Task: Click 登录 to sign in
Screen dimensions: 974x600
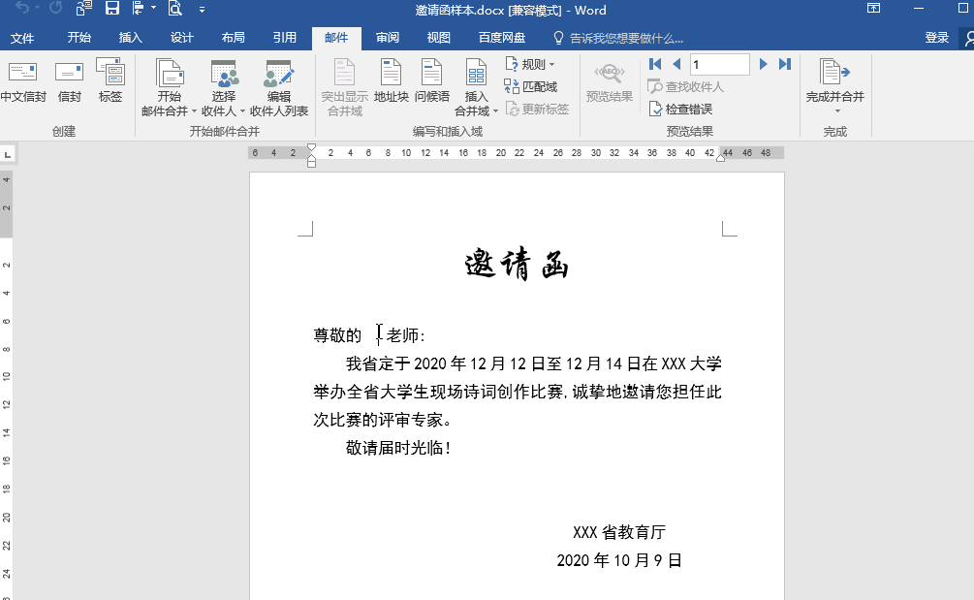Action: (937, 38)
